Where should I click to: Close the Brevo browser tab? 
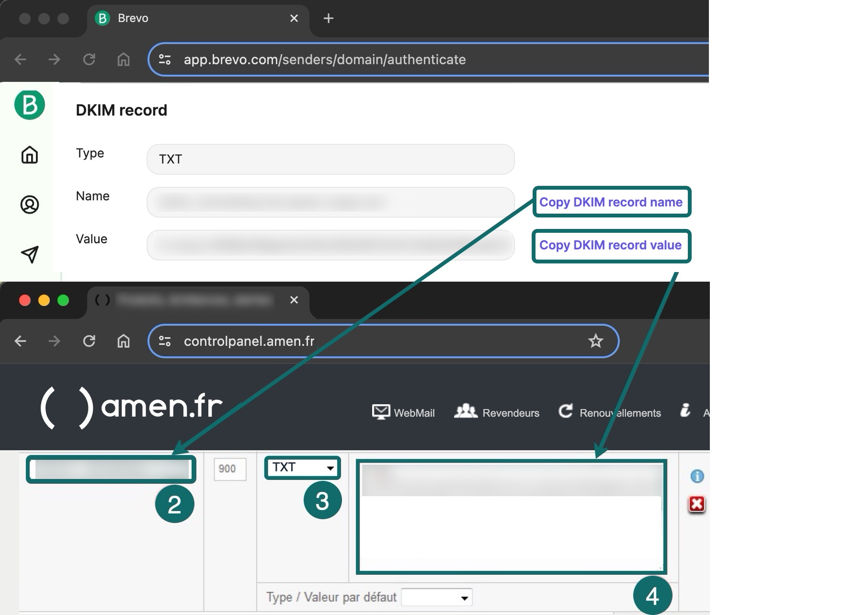[x=294, y=18]
